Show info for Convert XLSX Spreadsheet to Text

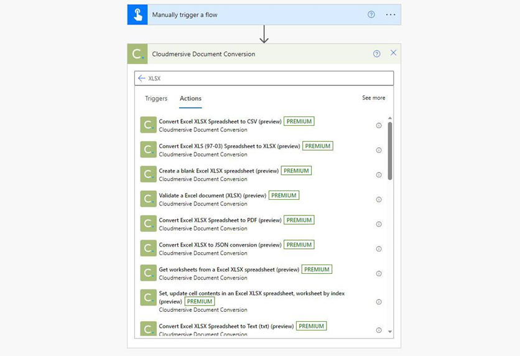pos(379,330)
